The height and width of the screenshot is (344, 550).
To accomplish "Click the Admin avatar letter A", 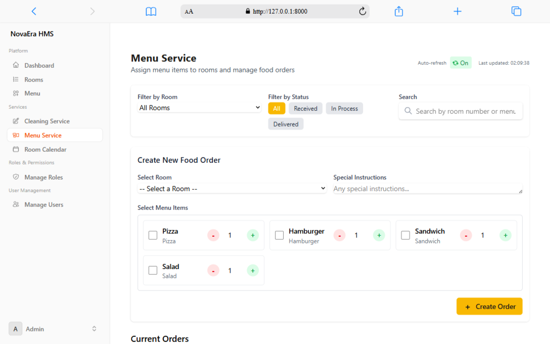I will [x=16, y=329].
